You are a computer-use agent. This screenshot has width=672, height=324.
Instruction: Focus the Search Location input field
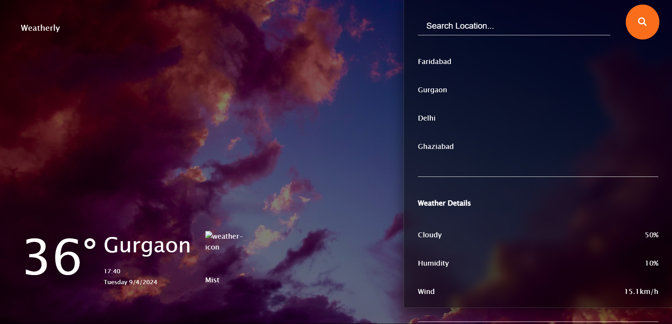coord(514,26)
